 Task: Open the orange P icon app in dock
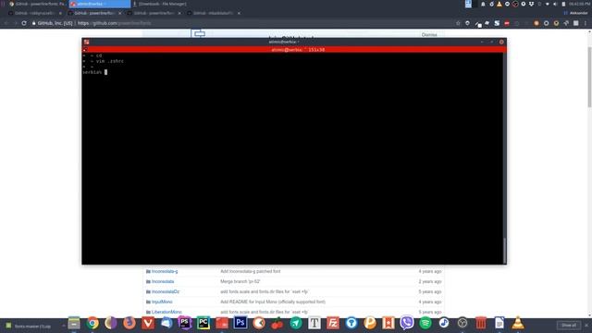[x=370, y=323]
